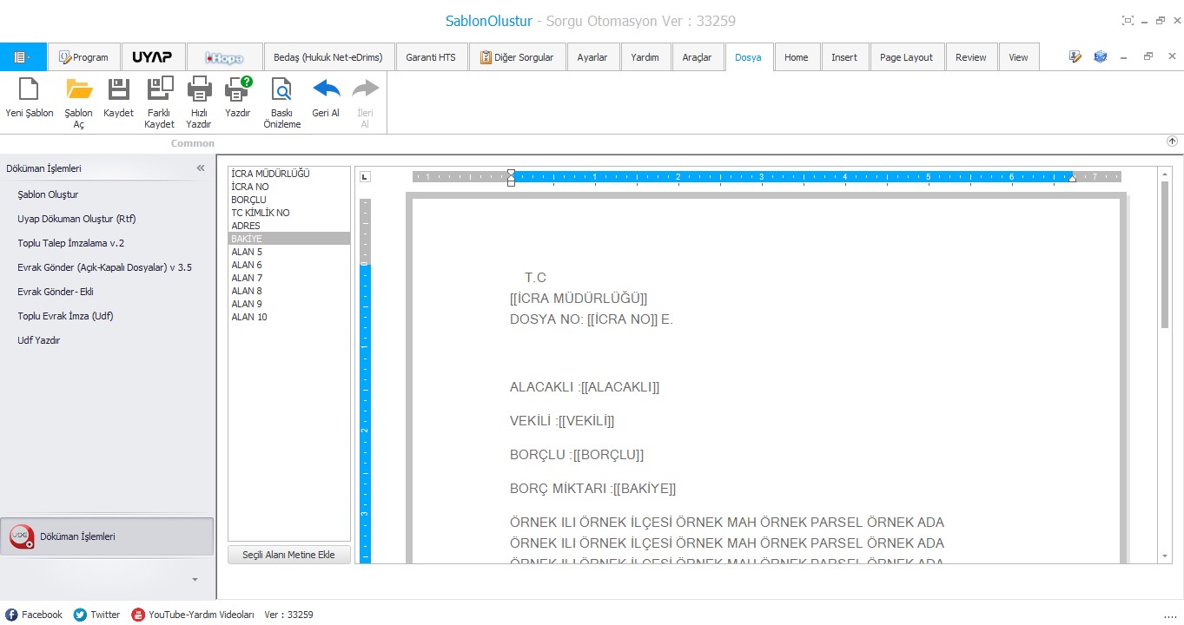The width and height of the screenshot is (1184, 625).
Task: Select İCRA MÜDÜRLÜĞÜ in the field list
Action: coord(289,174)
